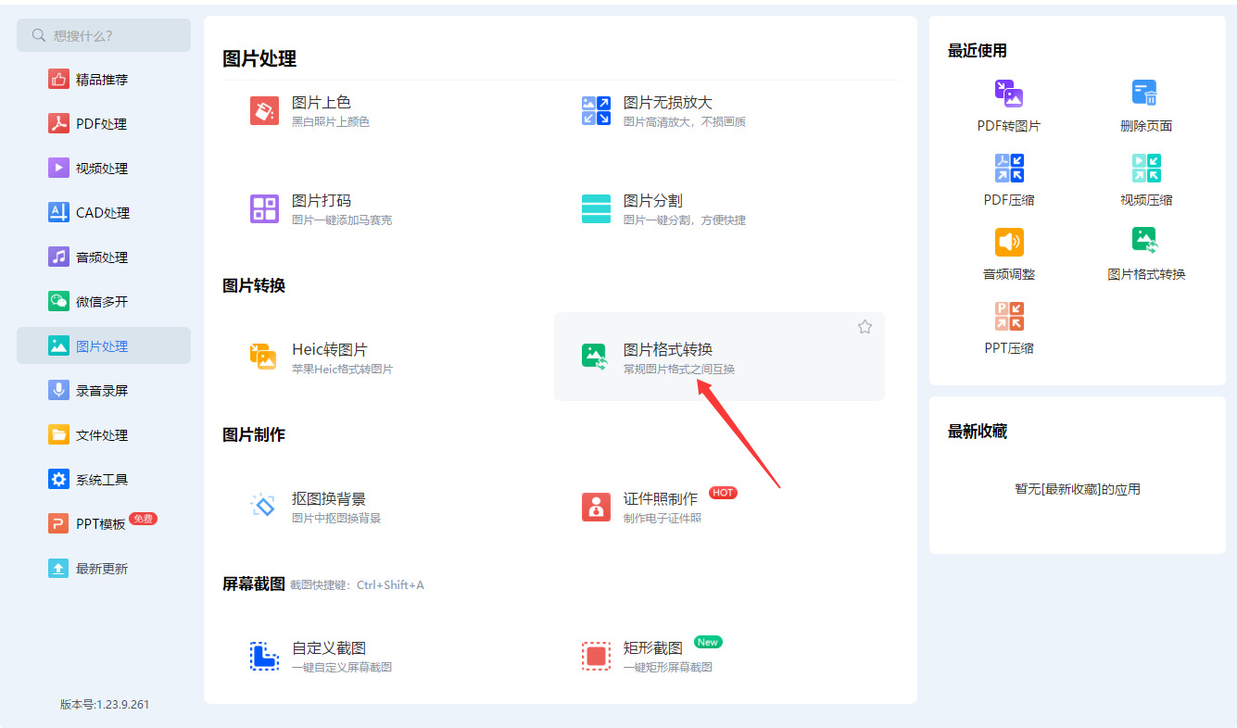Select the 图片打码 mosaic icon
This screenshot has height=728, width=1237.
264,209
